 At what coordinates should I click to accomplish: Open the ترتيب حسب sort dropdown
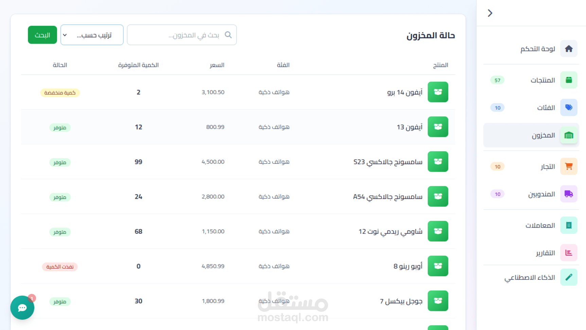coord(92,35)
